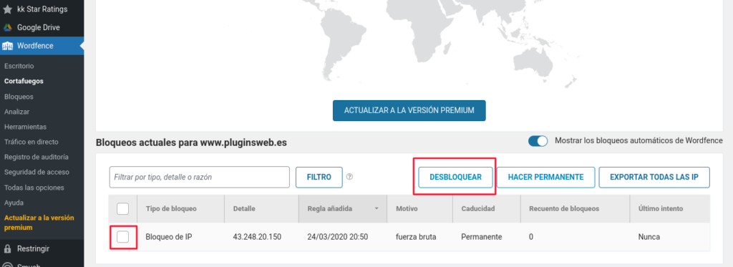Image resolution: width=733 pixels, height=267 pixels.
Task: Open Escritorio in Wordfence menu
Action: (x=19, y=66)
